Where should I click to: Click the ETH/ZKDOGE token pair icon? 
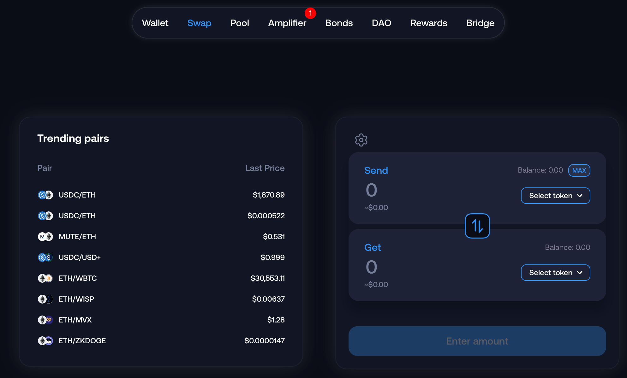click(45, 341)
